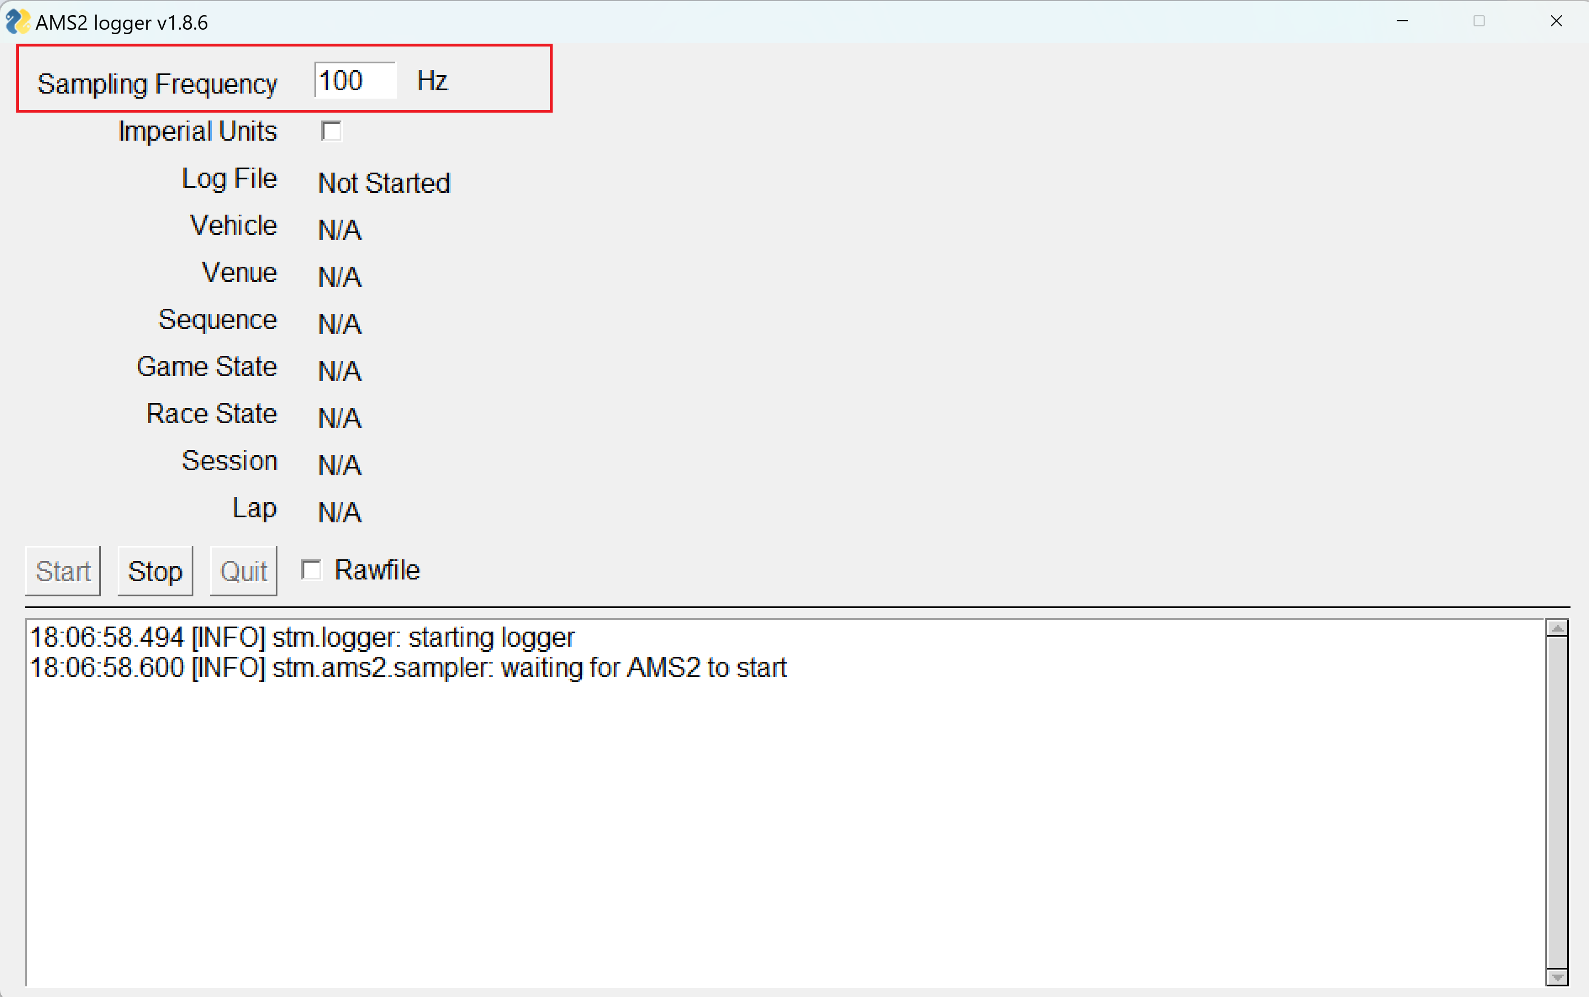Click the N/A value beside Venue
This screenshot has height=997, width=1589.
coord(340,277)
